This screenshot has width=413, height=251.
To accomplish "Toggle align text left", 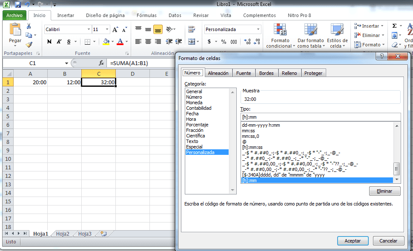I will [x=138, y=42].
